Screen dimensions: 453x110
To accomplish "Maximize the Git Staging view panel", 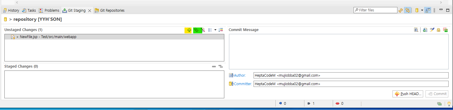I will pyautogui.click(x=447, y=10).
